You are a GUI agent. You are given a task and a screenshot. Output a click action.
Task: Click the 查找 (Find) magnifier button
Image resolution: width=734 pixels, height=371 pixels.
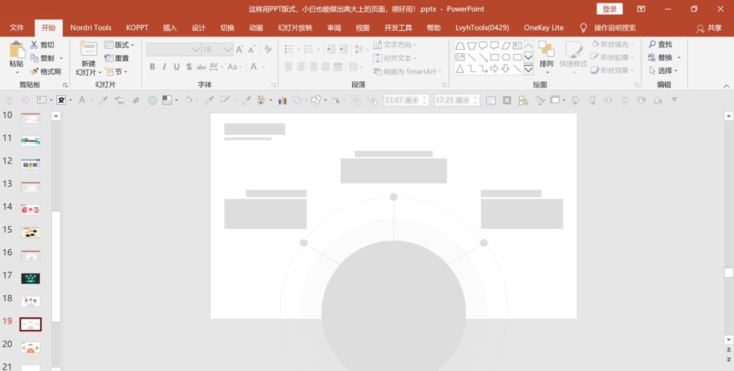coord(661,44)
